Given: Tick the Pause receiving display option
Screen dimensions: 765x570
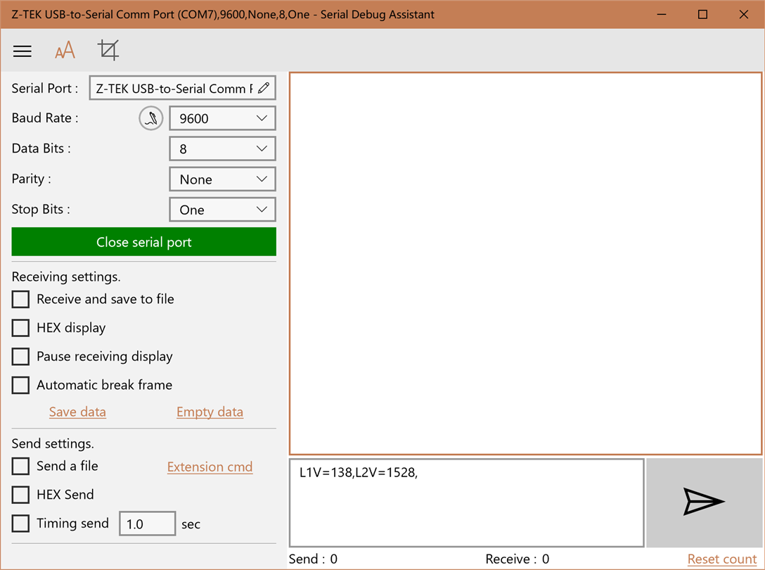Looking at the screenshot, I should tap(20, 356).
